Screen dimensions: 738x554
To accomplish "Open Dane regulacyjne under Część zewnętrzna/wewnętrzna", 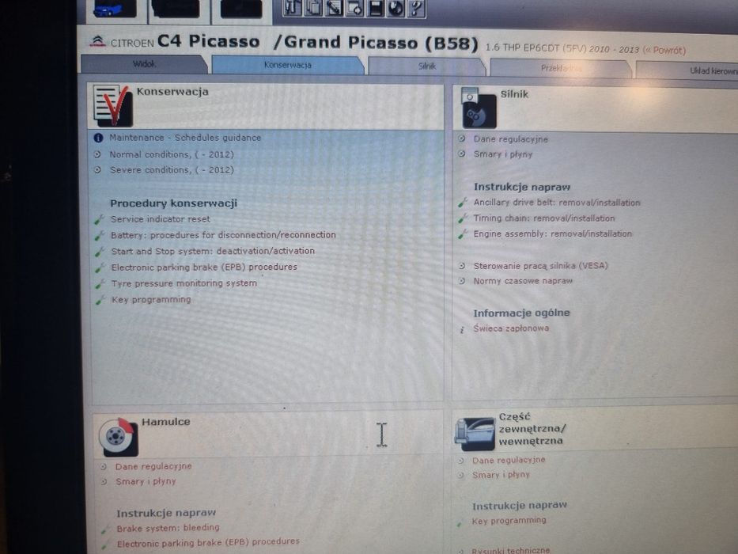I will [509, 460].
